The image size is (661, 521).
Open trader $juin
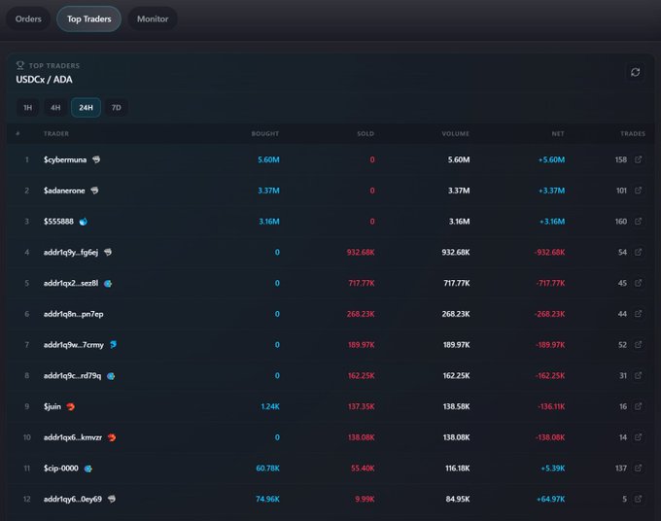coord(52,406)
